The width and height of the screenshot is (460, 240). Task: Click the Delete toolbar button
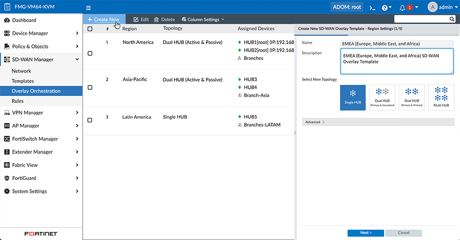click(x=164, y=19)
